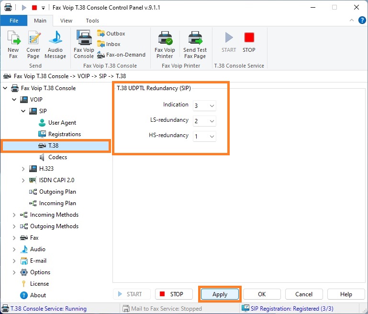Click the application printer icon in title bar
This screenshot has width=368, height=314.
pyautogui.click(x=8, y=8)
